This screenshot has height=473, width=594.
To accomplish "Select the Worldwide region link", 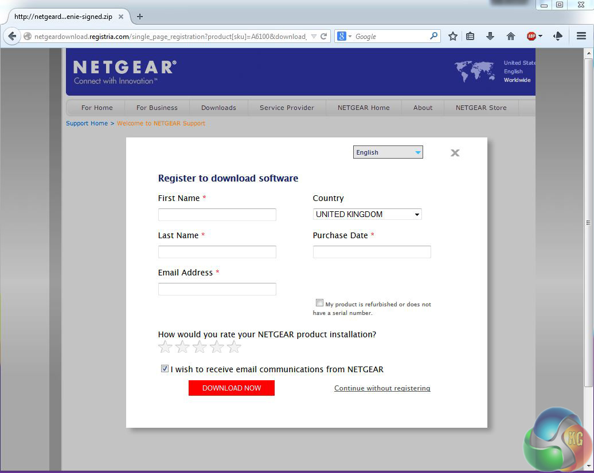I will tap(517, 80).
